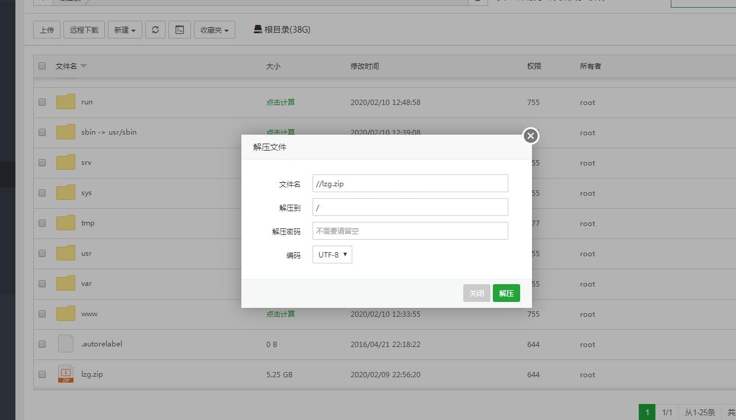Click the root directory disk icon
736x420 pixels.
[258, 29]
